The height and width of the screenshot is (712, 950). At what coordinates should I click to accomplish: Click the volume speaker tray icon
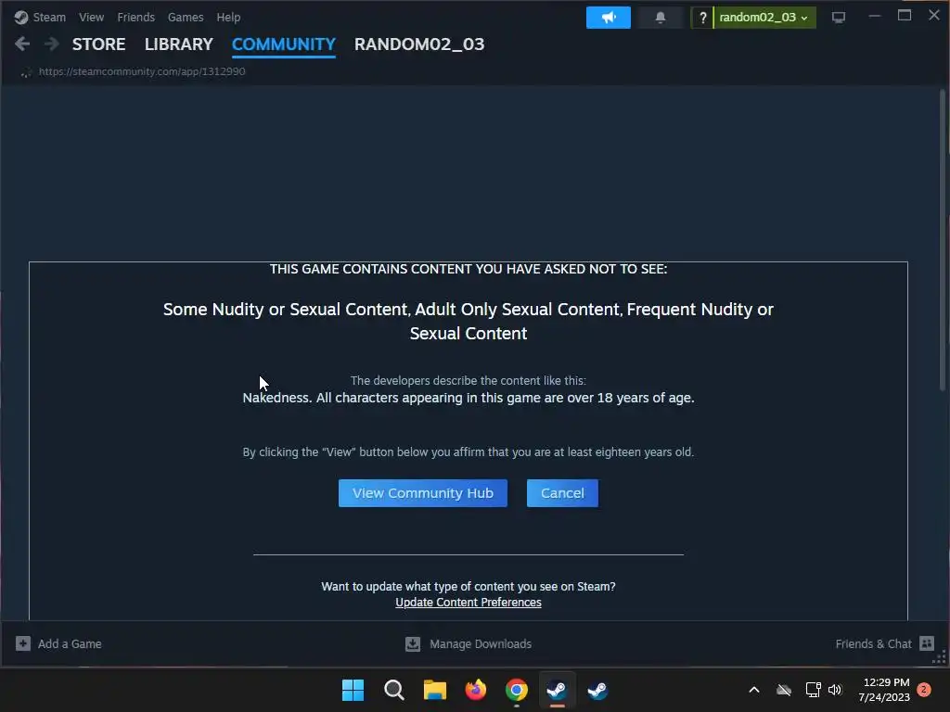[836, 690]
